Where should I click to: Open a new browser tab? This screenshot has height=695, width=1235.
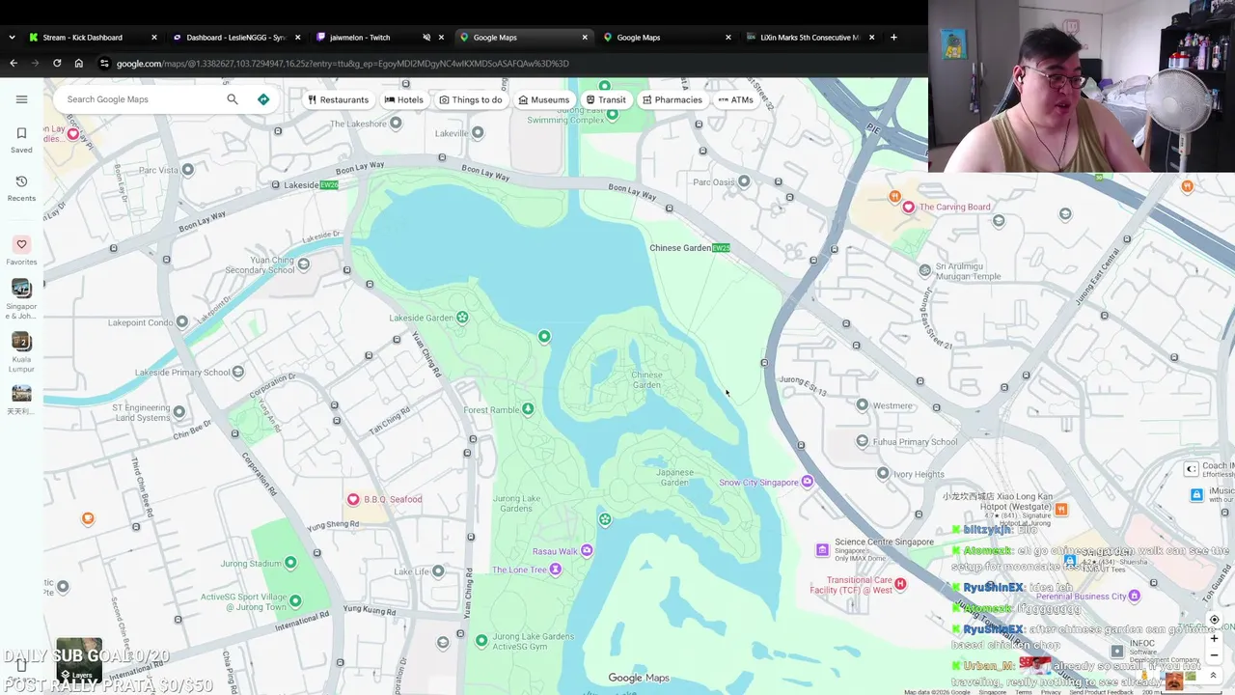(893, 38)
